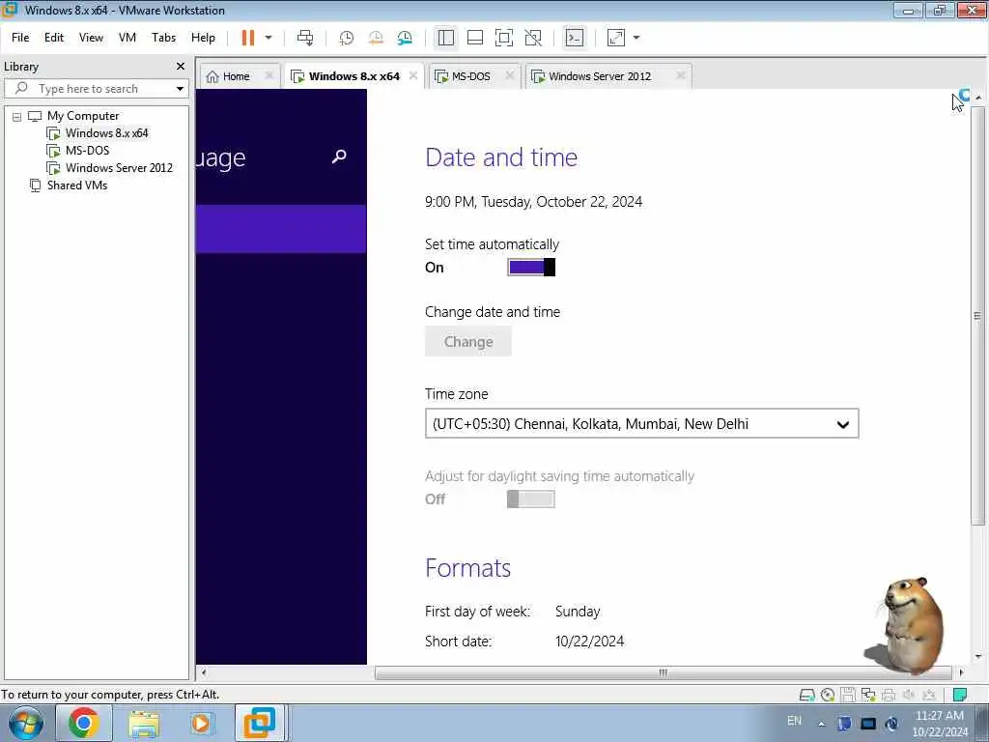
Task: Click the printer device status icon
Action: click(889, 696)
